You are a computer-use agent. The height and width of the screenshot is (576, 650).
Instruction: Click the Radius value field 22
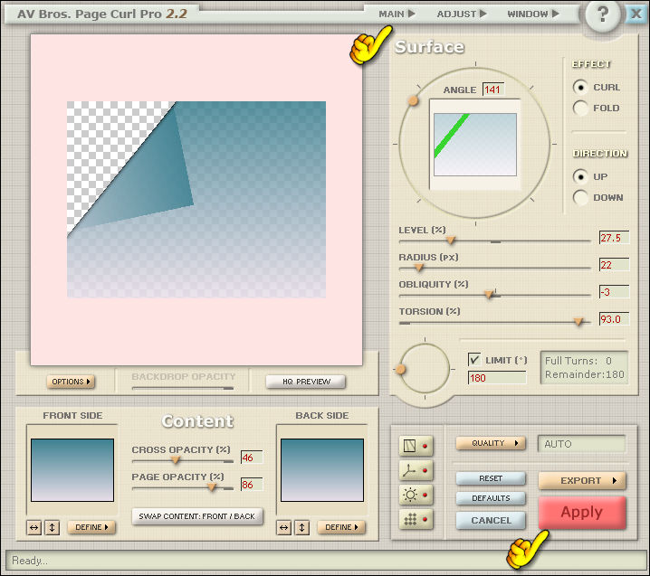pos(615,265)
